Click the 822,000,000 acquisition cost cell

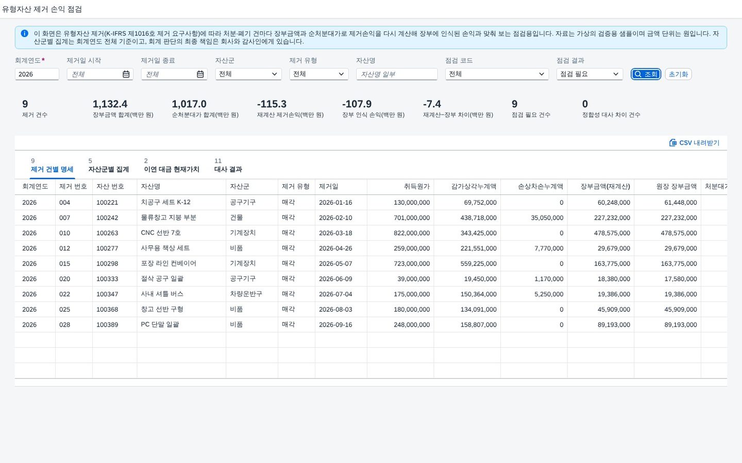pos(400,233)
